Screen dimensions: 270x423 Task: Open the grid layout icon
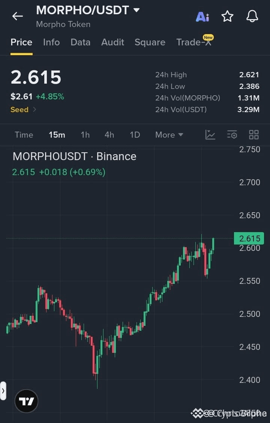coord(254,135)
